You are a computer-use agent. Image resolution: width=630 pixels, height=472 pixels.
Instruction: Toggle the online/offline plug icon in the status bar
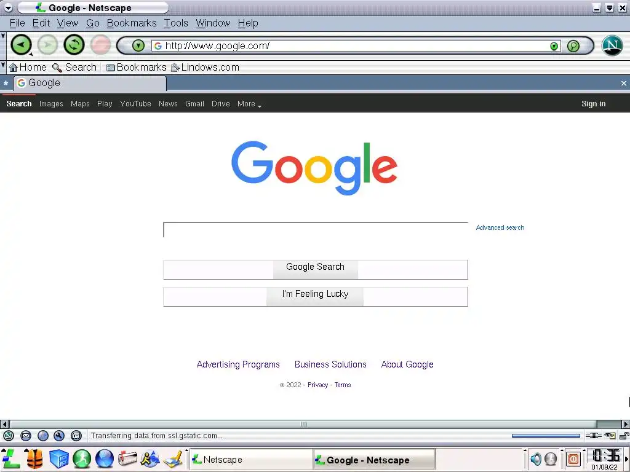593,436
